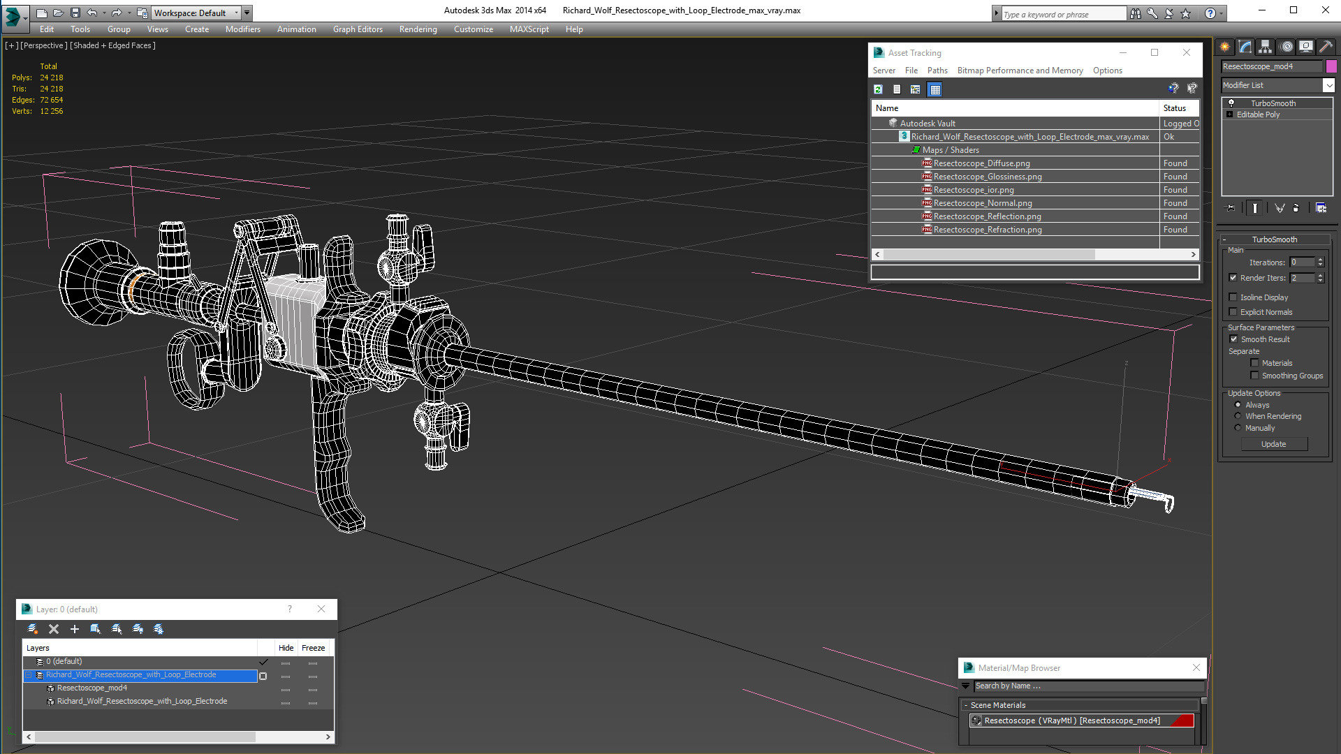Click list view icon in Asset Tracking

click(897, 89)
